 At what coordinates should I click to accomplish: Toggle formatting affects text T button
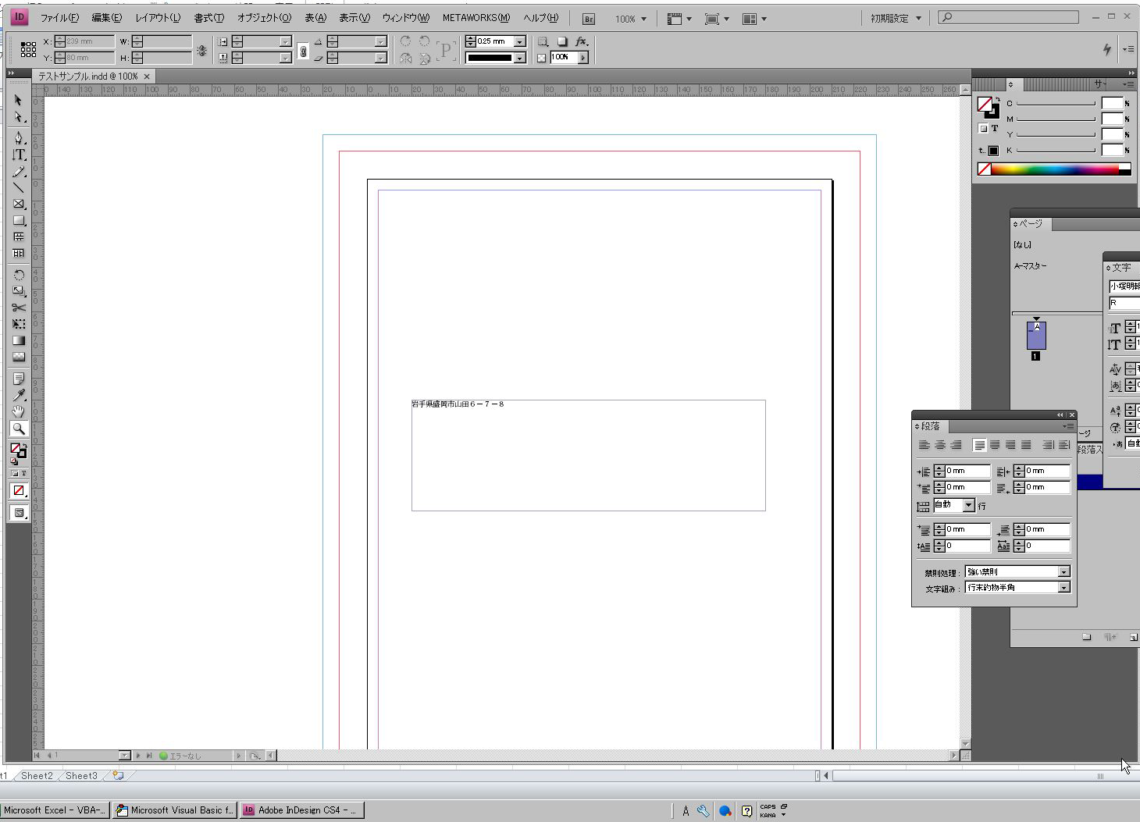[23, 474]
